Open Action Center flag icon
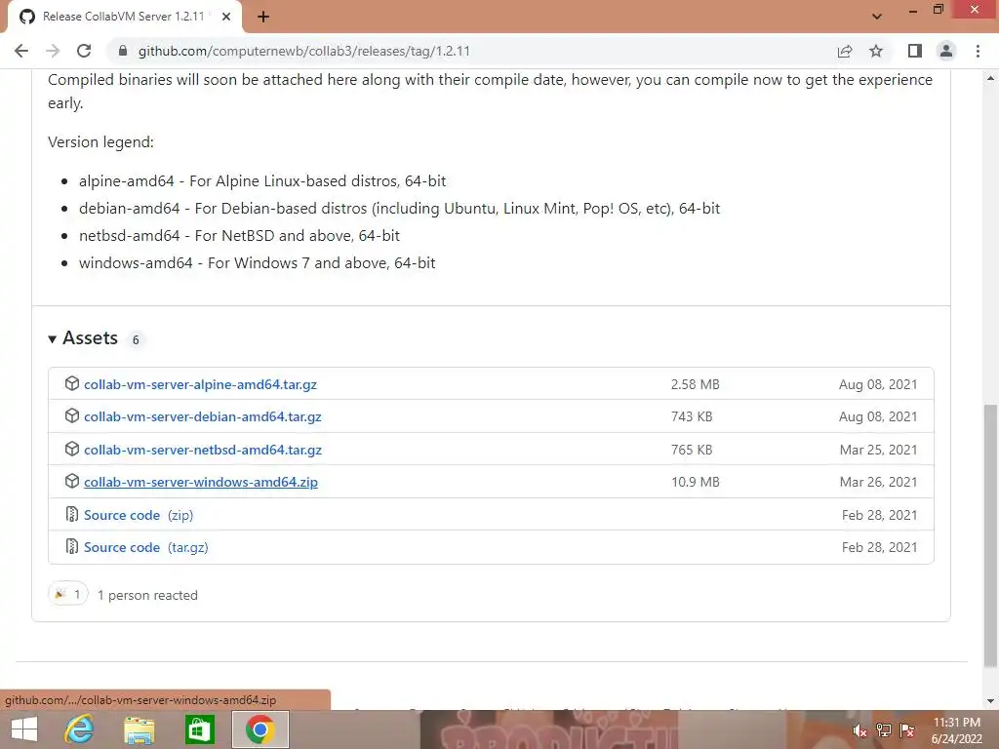999x749 pixels. [x=907, y=730]
